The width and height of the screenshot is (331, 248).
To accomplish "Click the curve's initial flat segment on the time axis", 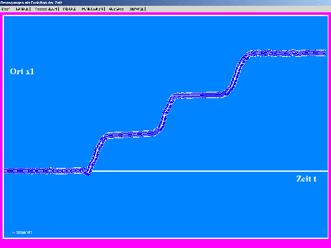I will click(44, 171).
